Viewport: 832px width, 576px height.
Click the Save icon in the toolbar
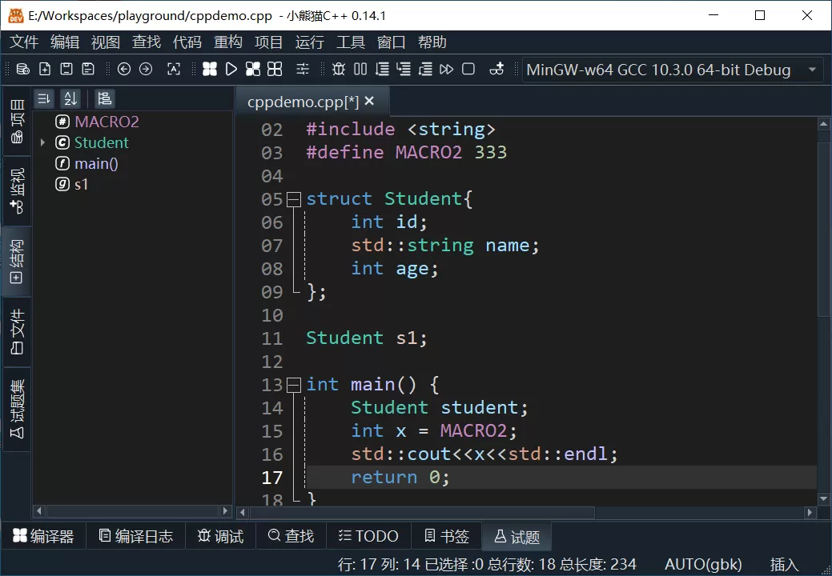[x=67, y=69]
